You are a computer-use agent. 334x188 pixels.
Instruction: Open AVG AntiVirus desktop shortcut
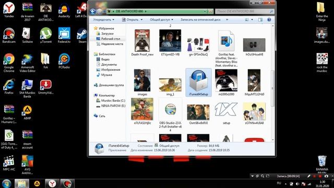(27, 165)
